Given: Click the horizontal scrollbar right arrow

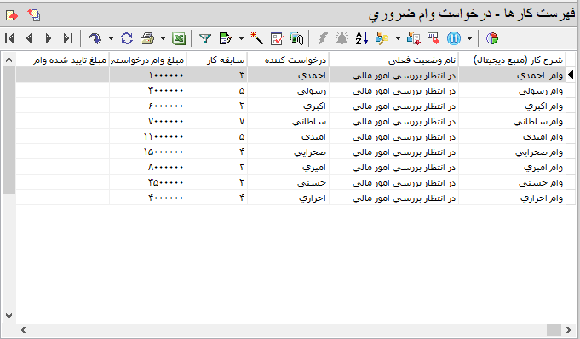Looking at the screenshot, I should [x=569, y=330].
